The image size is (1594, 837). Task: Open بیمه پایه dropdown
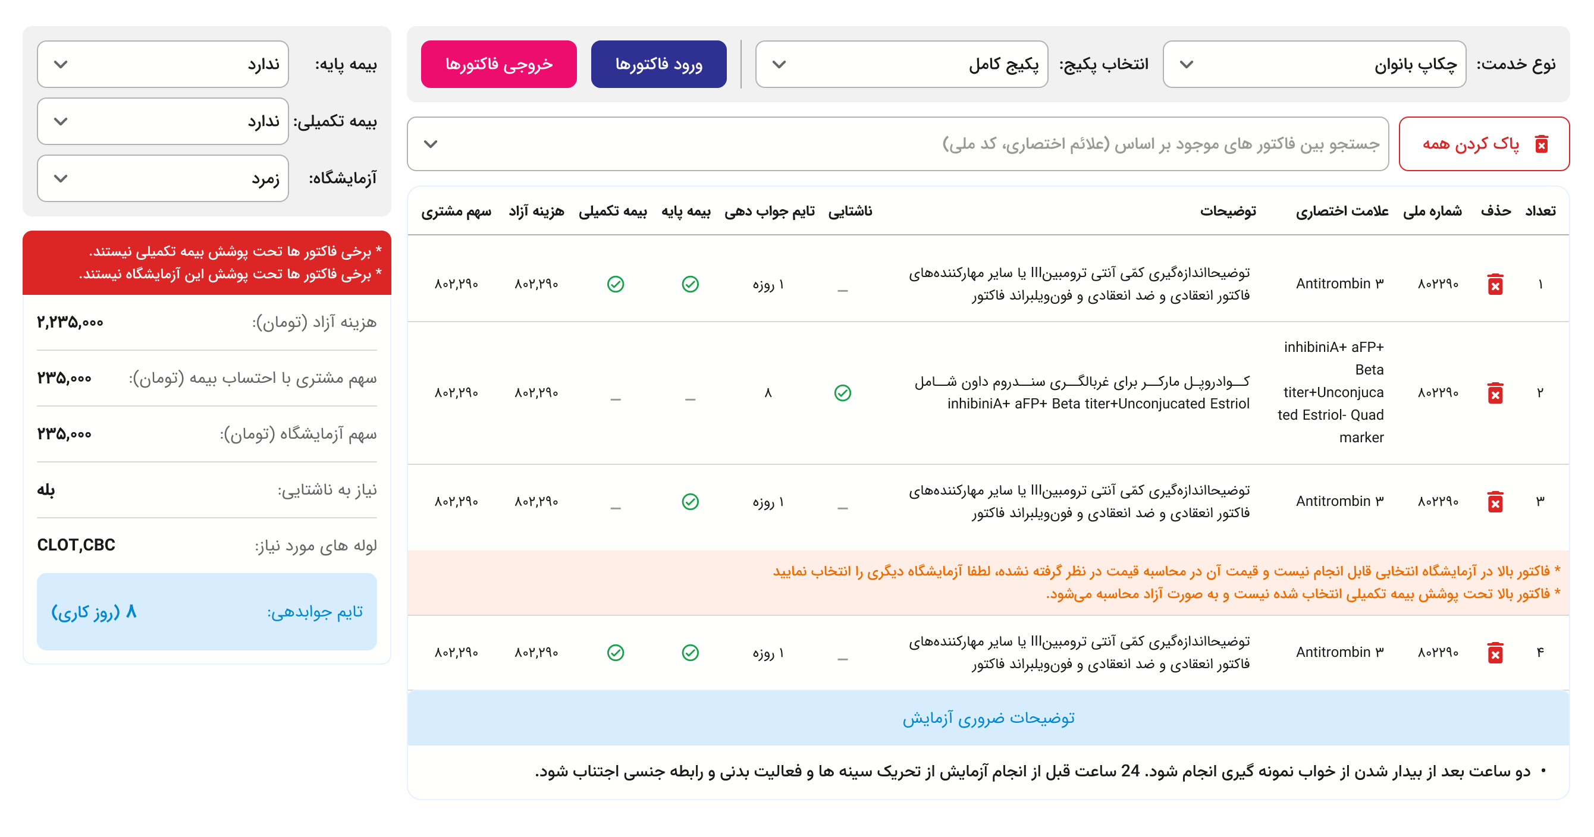point(163,64)
